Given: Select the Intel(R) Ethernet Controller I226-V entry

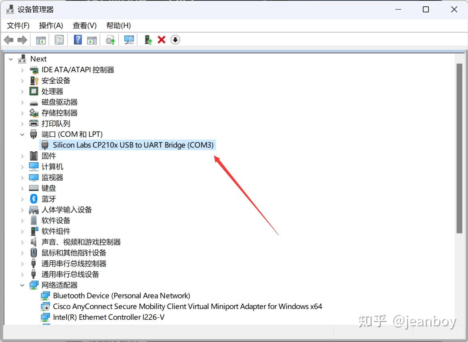Looking at the screenshot, I should tap(108, 317).
